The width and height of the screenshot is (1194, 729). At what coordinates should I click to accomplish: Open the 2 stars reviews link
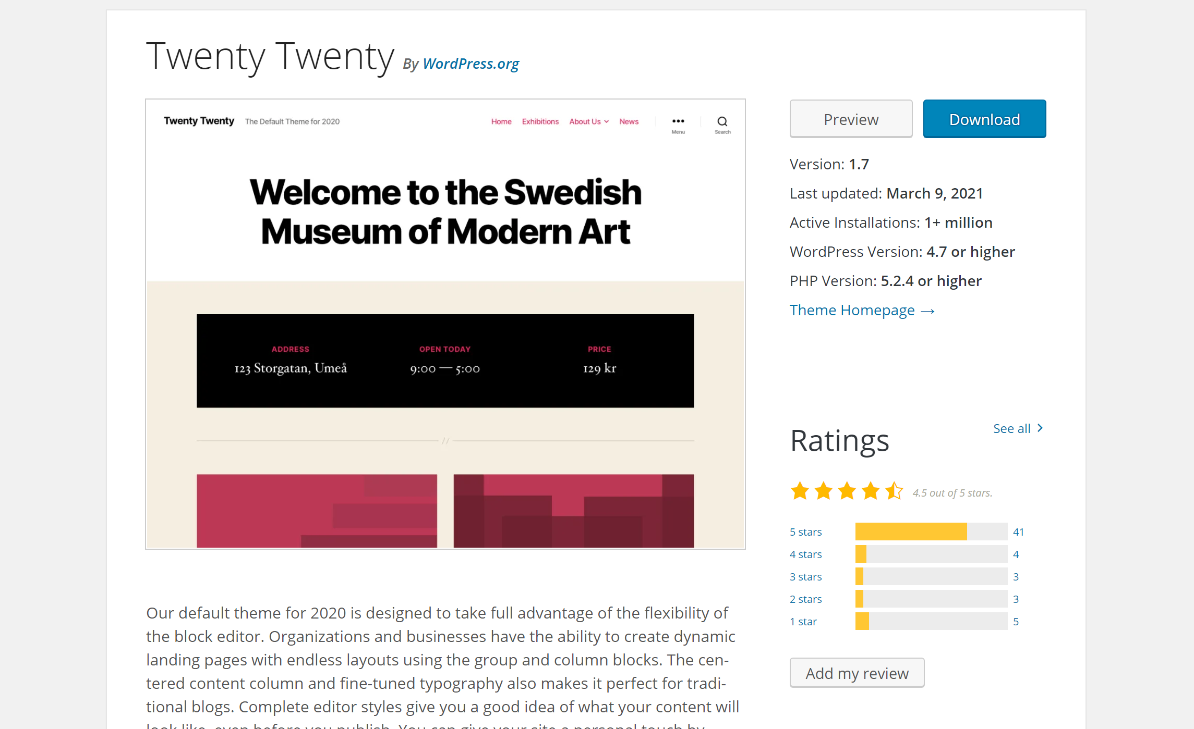[805, 599]
